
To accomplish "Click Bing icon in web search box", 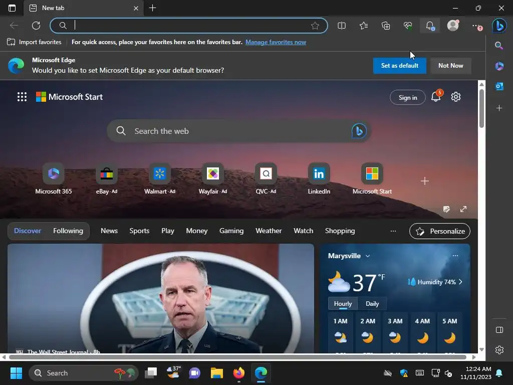I will tap(359, 131).
